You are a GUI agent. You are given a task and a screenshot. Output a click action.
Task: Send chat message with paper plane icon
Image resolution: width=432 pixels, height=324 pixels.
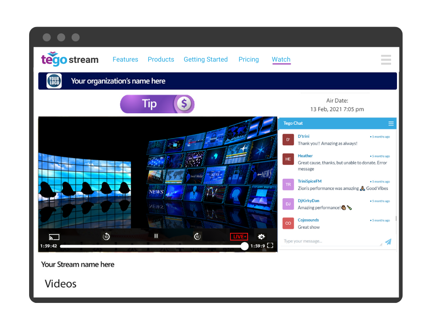pyautogui.click(x=388, y=242)
